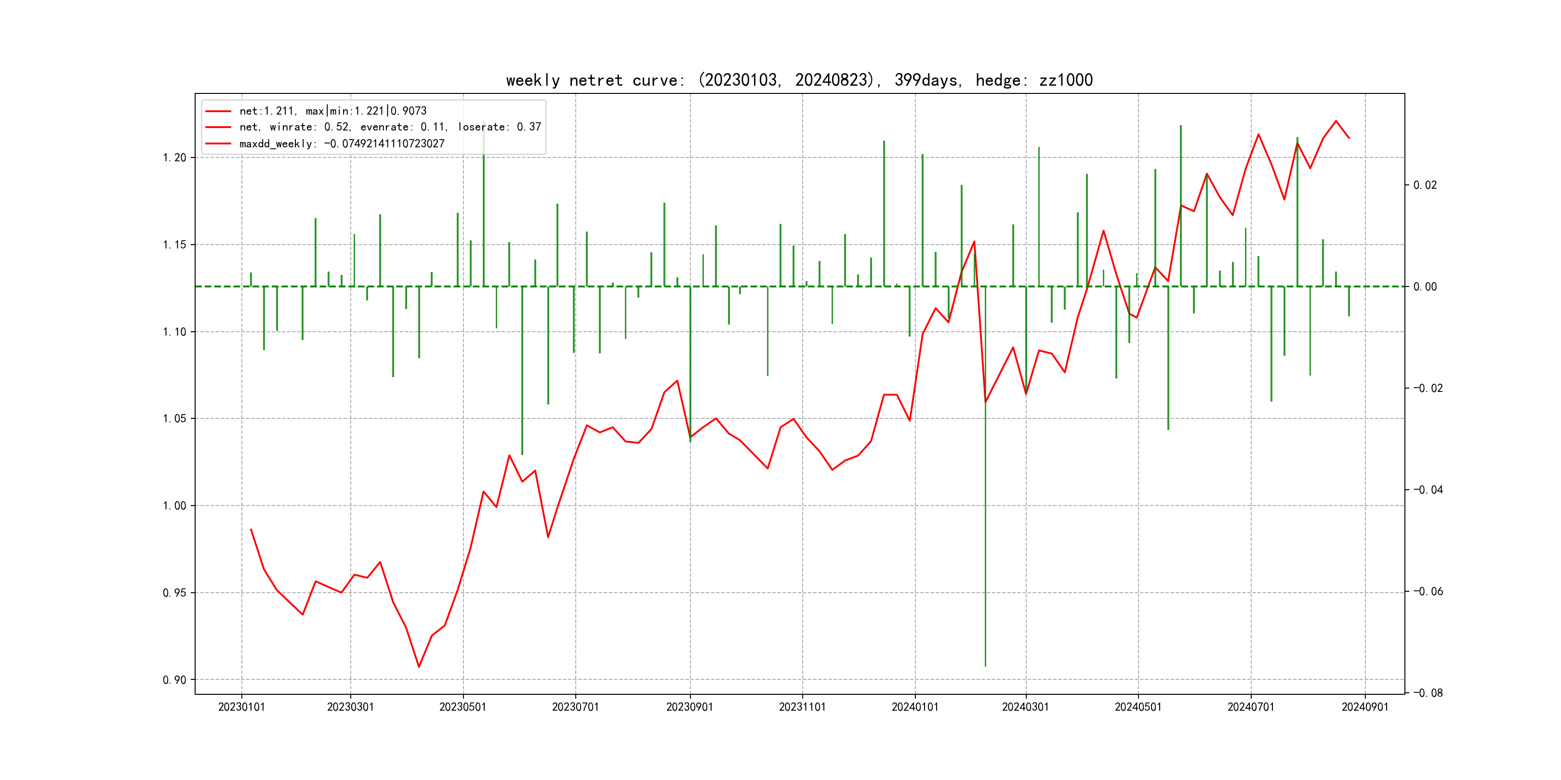The height and width of the screenshot is (780, 1561).
Task: Click the maxdd_weekly legend entry
Action: click(342, 143)
